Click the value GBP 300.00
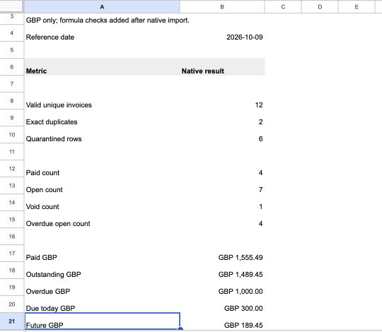Viewport: 382px width, 332px height. pos(222,304)
